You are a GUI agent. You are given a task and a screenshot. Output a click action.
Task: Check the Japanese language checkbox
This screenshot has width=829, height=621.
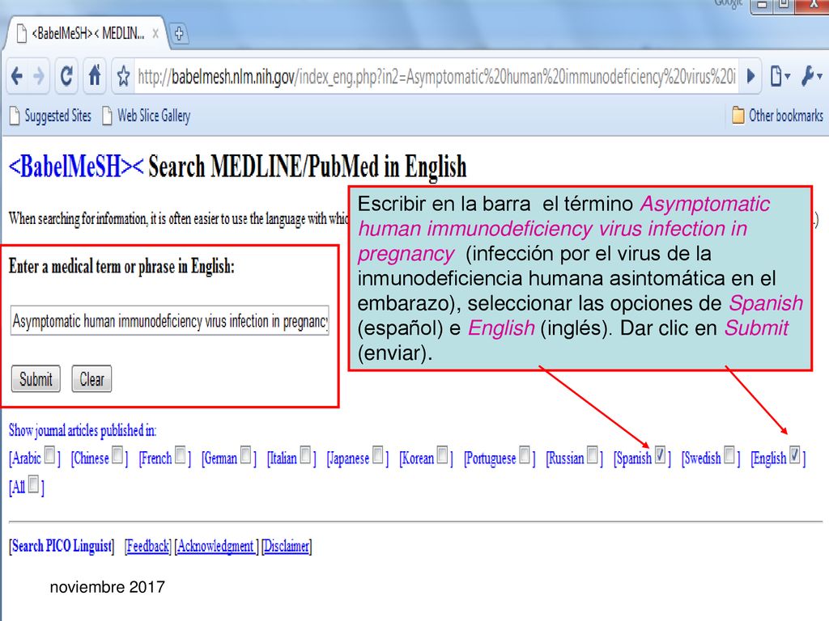[378, 454]
